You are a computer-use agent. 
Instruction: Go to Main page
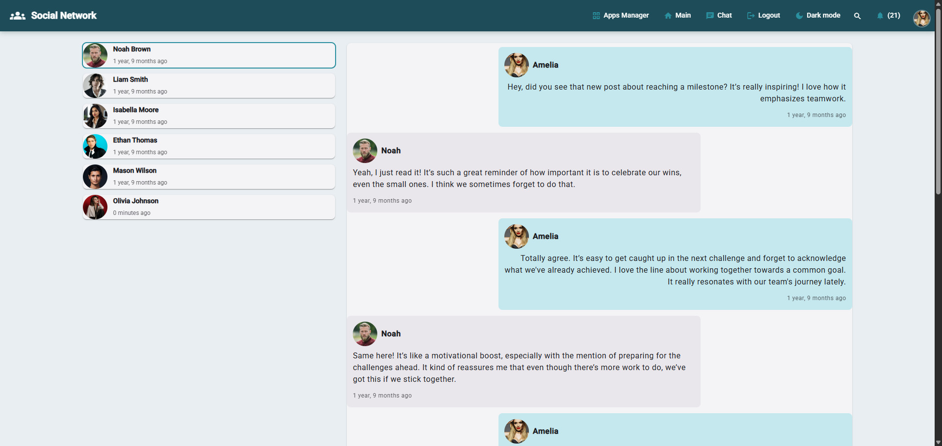point(678,16)
